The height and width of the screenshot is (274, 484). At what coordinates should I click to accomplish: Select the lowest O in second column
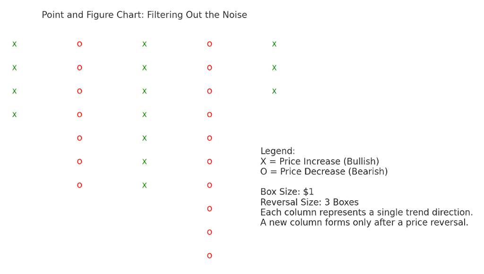pos(79,185)
